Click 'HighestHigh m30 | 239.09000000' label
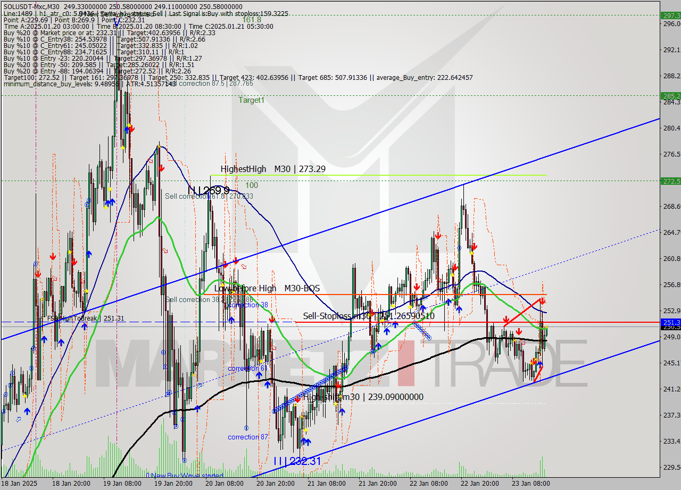This screenshot has width=681, height=490. coord(363,397)
